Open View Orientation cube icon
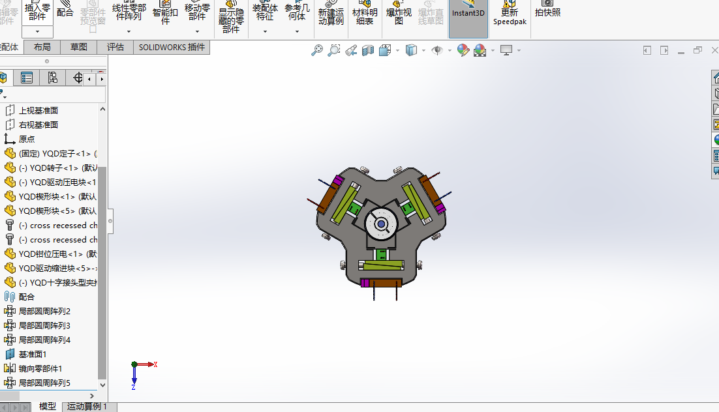 385,50
